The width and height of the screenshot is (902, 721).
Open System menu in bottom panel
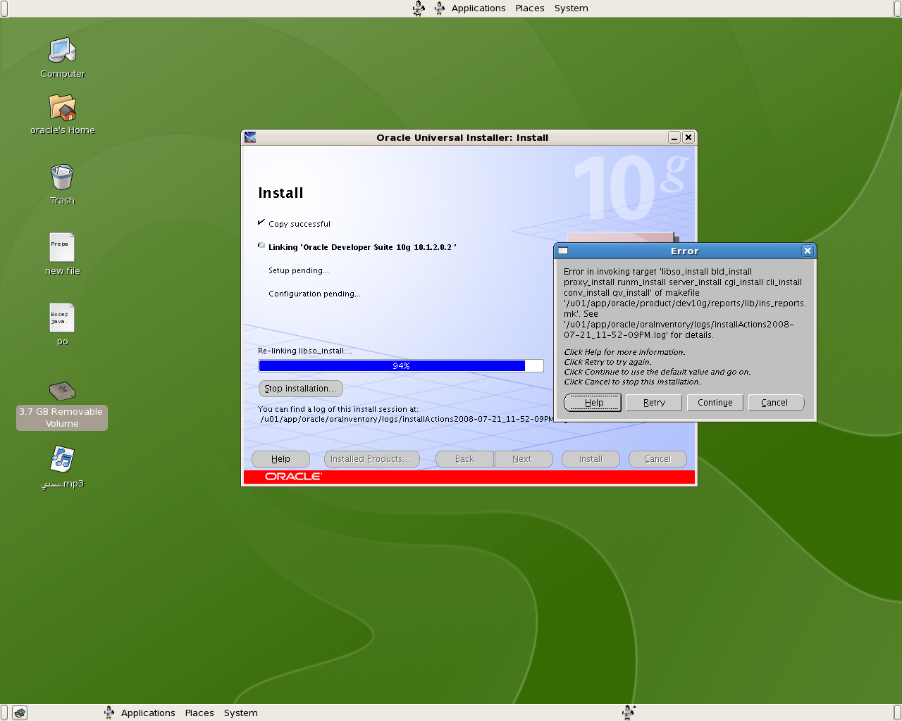(241, 713)
